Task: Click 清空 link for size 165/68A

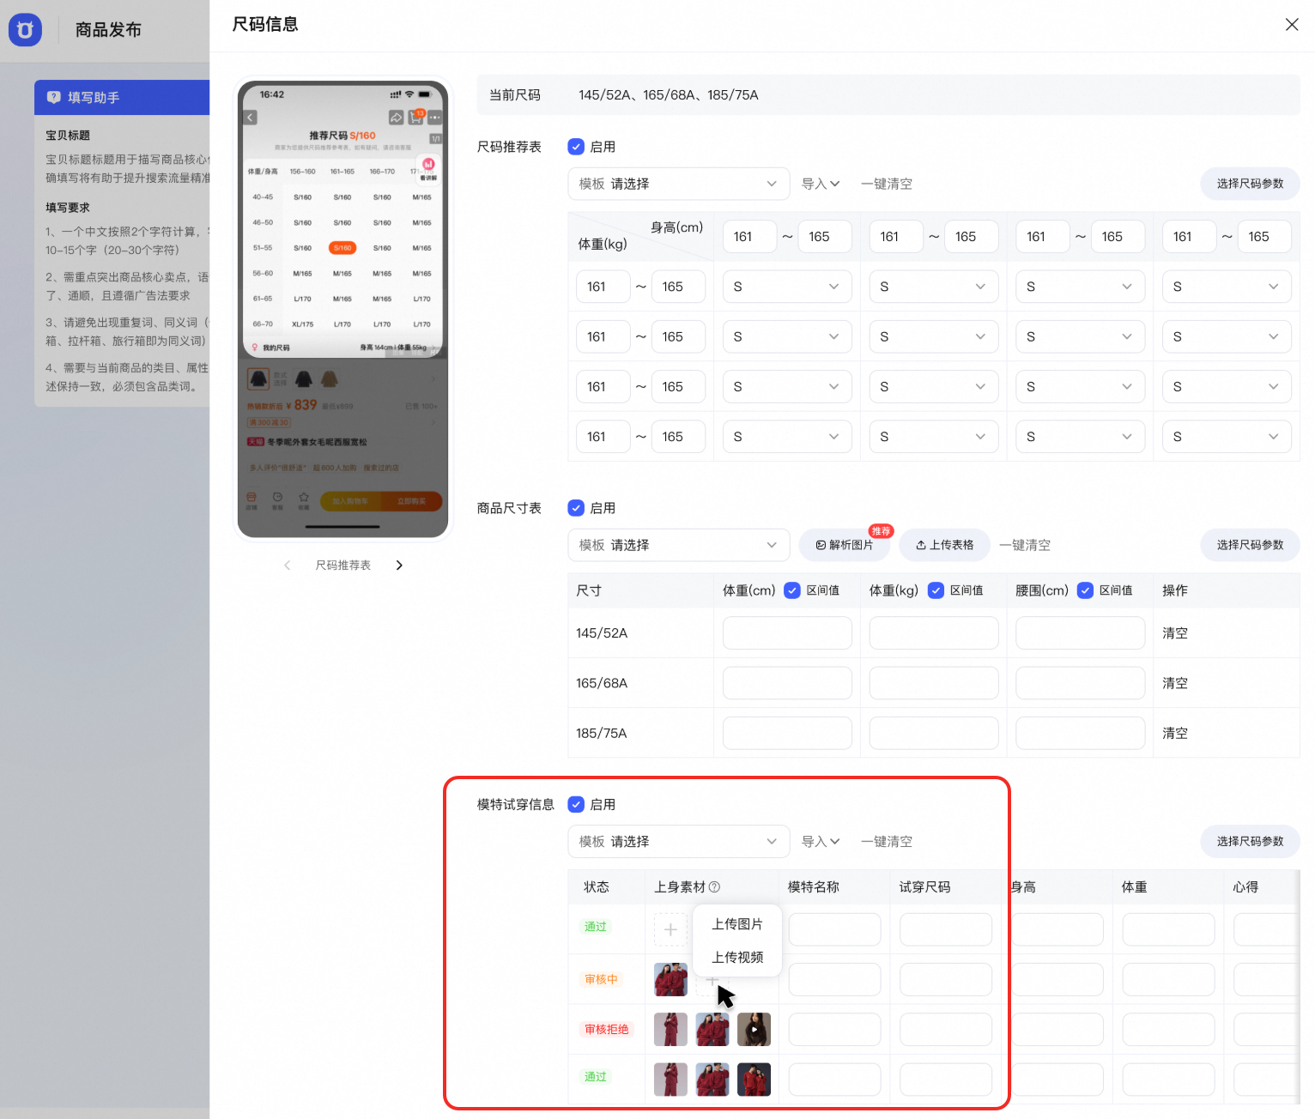Action: click(1175, 683)
